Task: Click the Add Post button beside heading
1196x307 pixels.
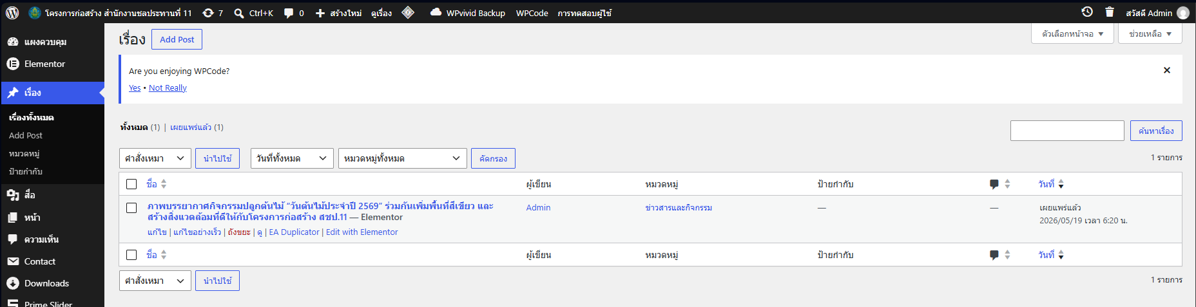Action: click(177, 39)
